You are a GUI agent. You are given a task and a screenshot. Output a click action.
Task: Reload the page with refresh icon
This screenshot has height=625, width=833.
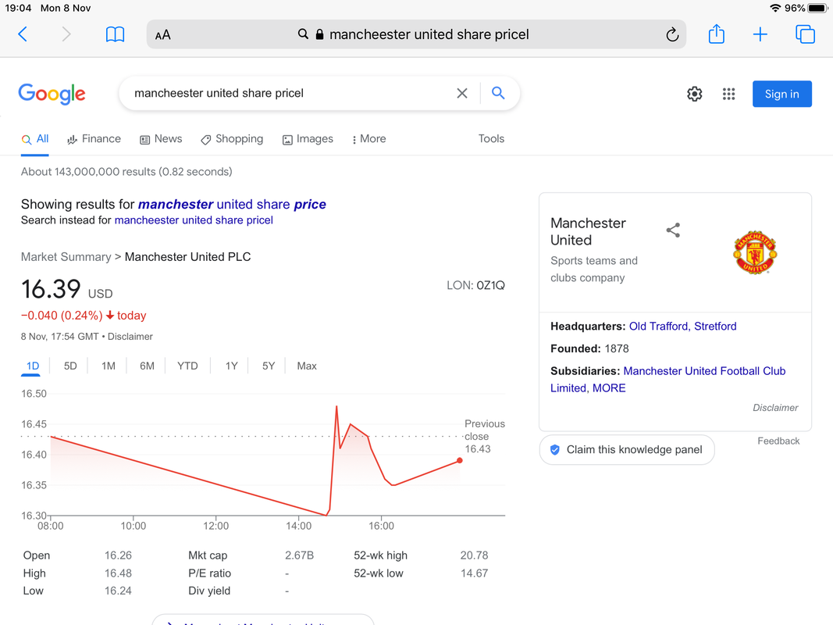pyautogui.click(x=672, y=34)
